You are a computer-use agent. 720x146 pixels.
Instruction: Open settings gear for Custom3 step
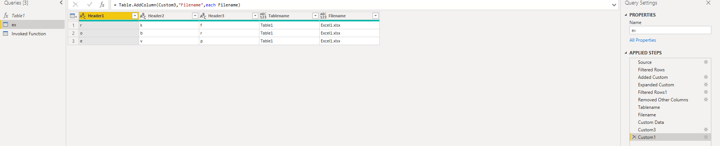click(706, 129)
